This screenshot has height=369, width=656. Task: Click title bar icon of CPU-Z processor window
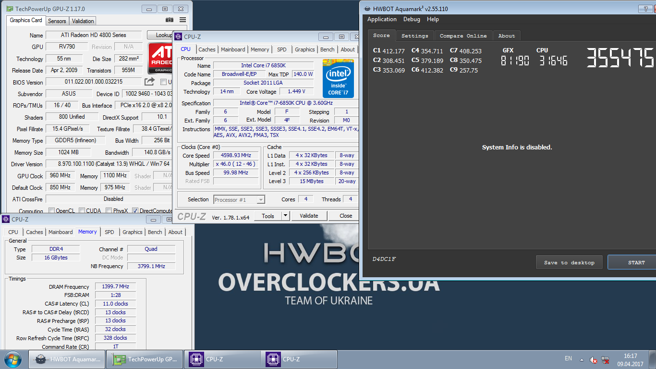178,37
